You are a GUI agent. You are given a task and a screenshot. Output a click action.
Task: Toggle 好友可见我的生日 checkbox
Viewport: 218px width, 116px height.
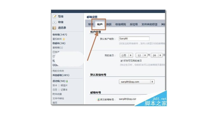pos(121,61)
